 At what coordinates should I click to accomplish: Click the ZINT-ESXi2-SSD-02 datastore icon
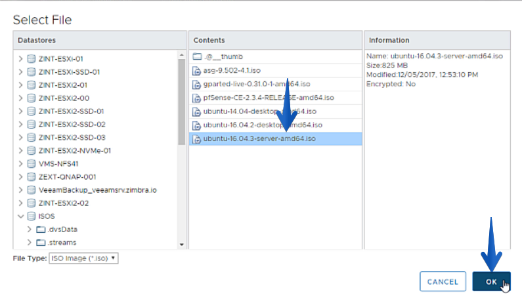(x=32, y=125)
